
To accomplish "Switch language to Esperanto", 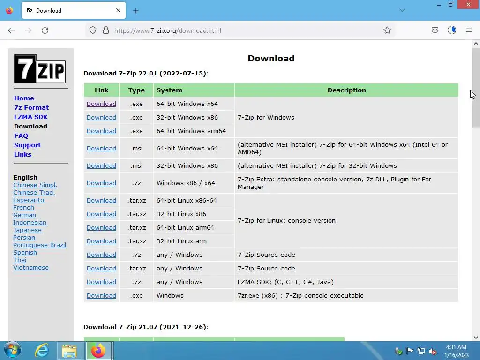I will (29, 200).
